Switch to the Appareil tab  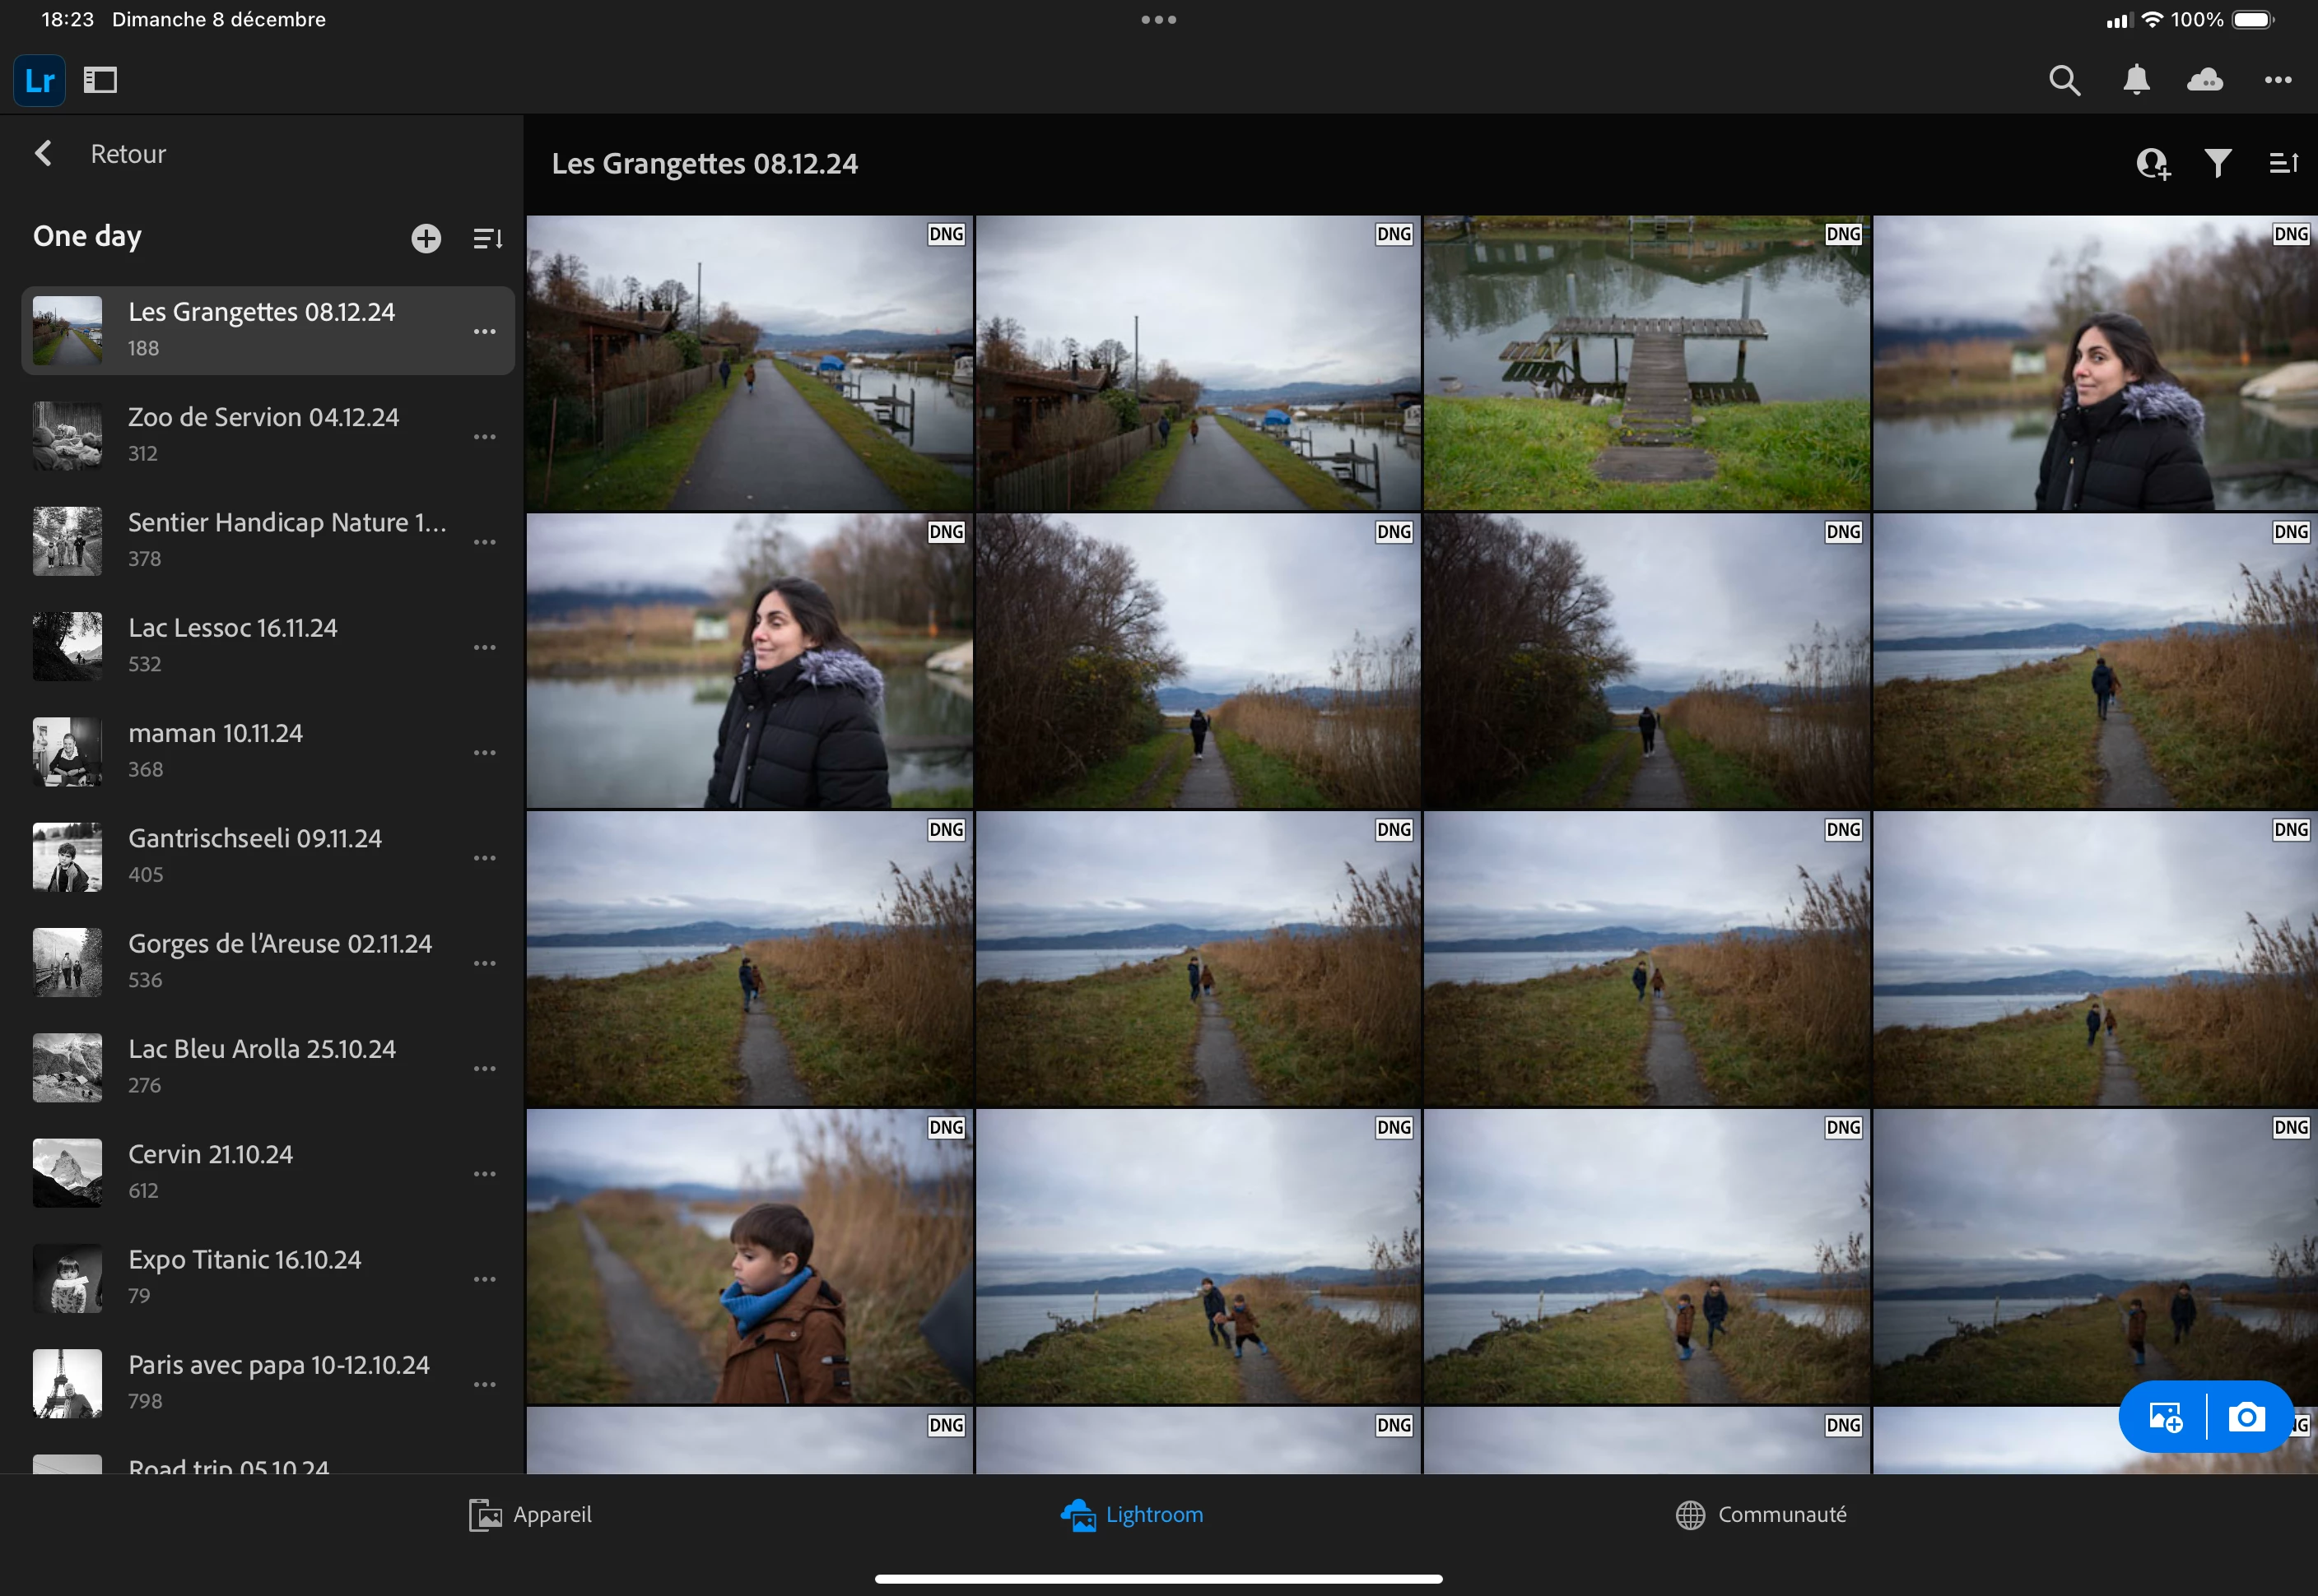pyautogui.click(x=531, y=1515)
